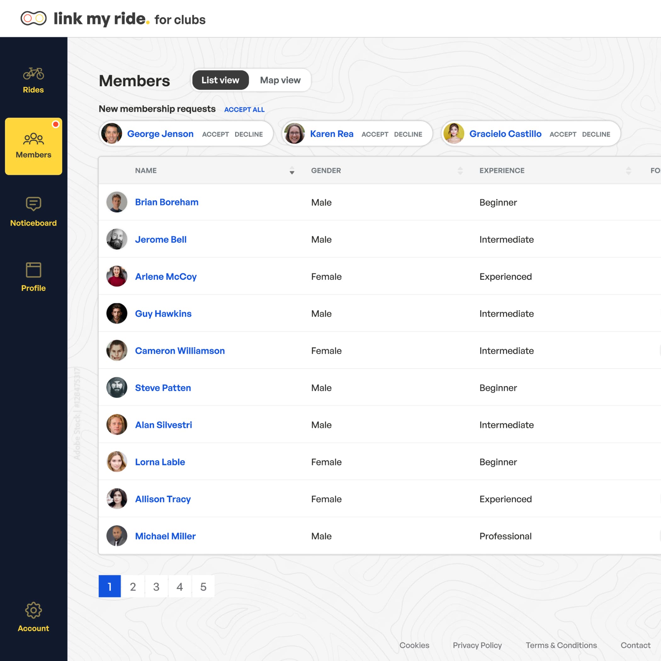This screenshot has height=661, width=661.
Task: Open Lorna Lable's member page
Action: (x=160, y=462)
